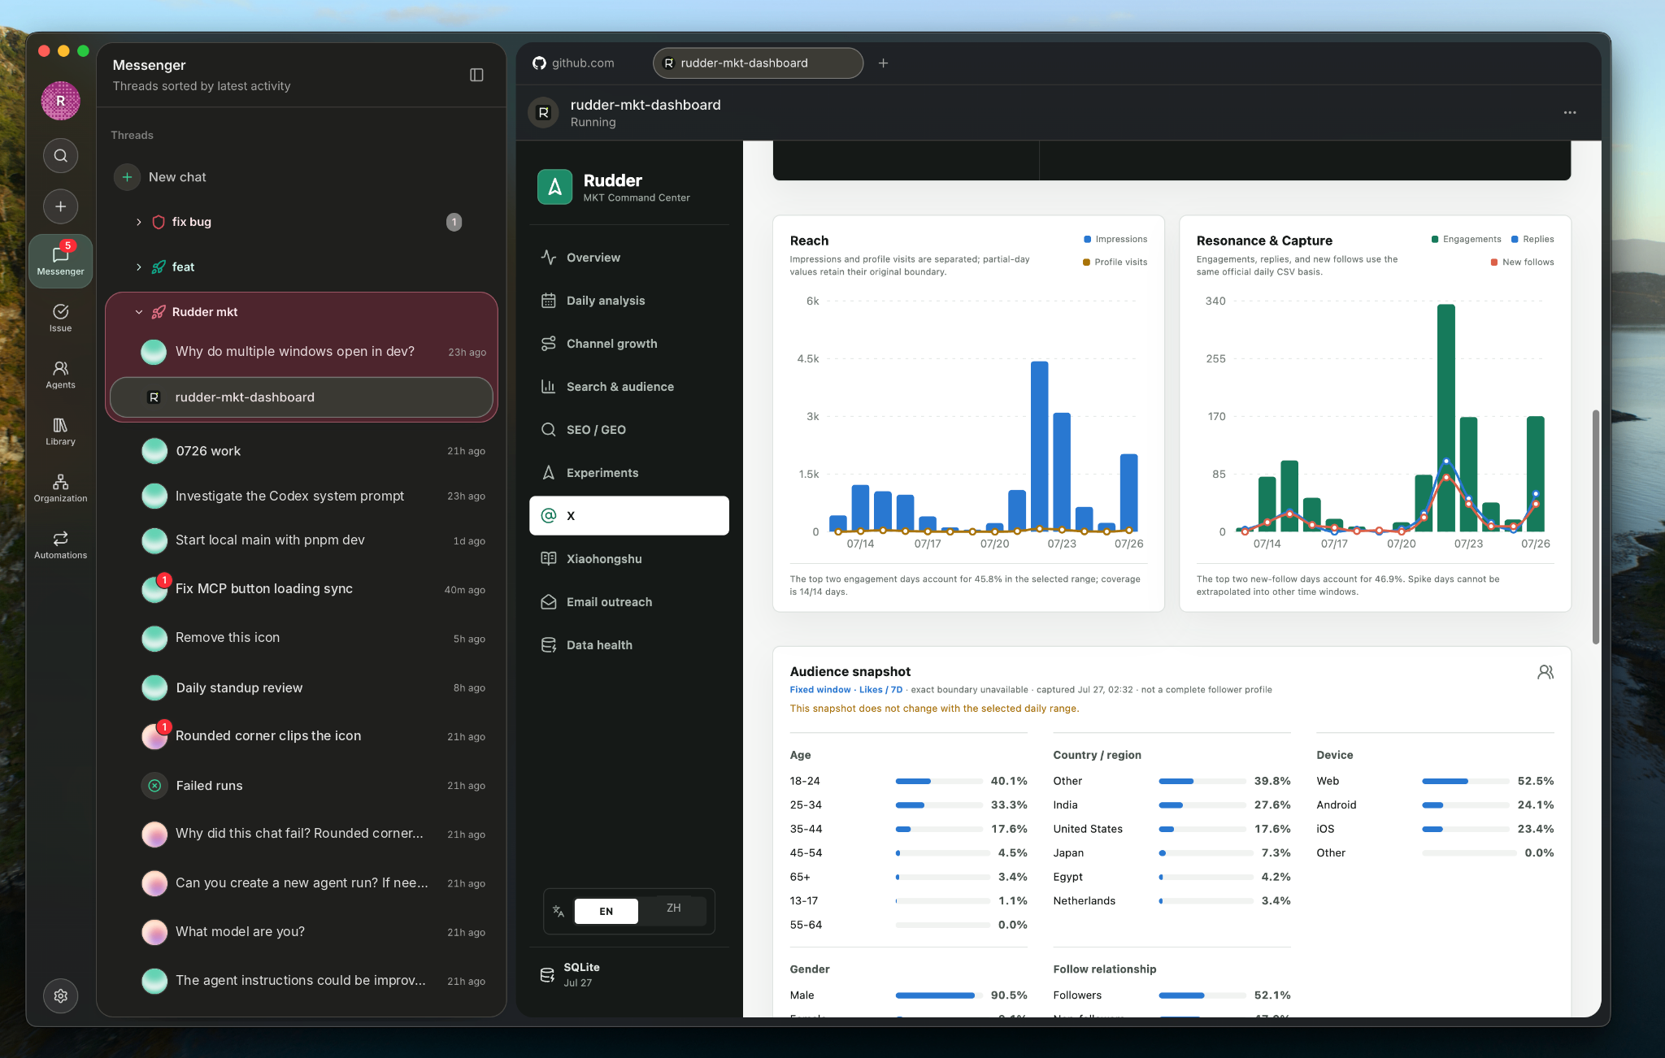Switch language to ZH
The height and width of the screenshot is (1058, 1665).
click(673, 909)
